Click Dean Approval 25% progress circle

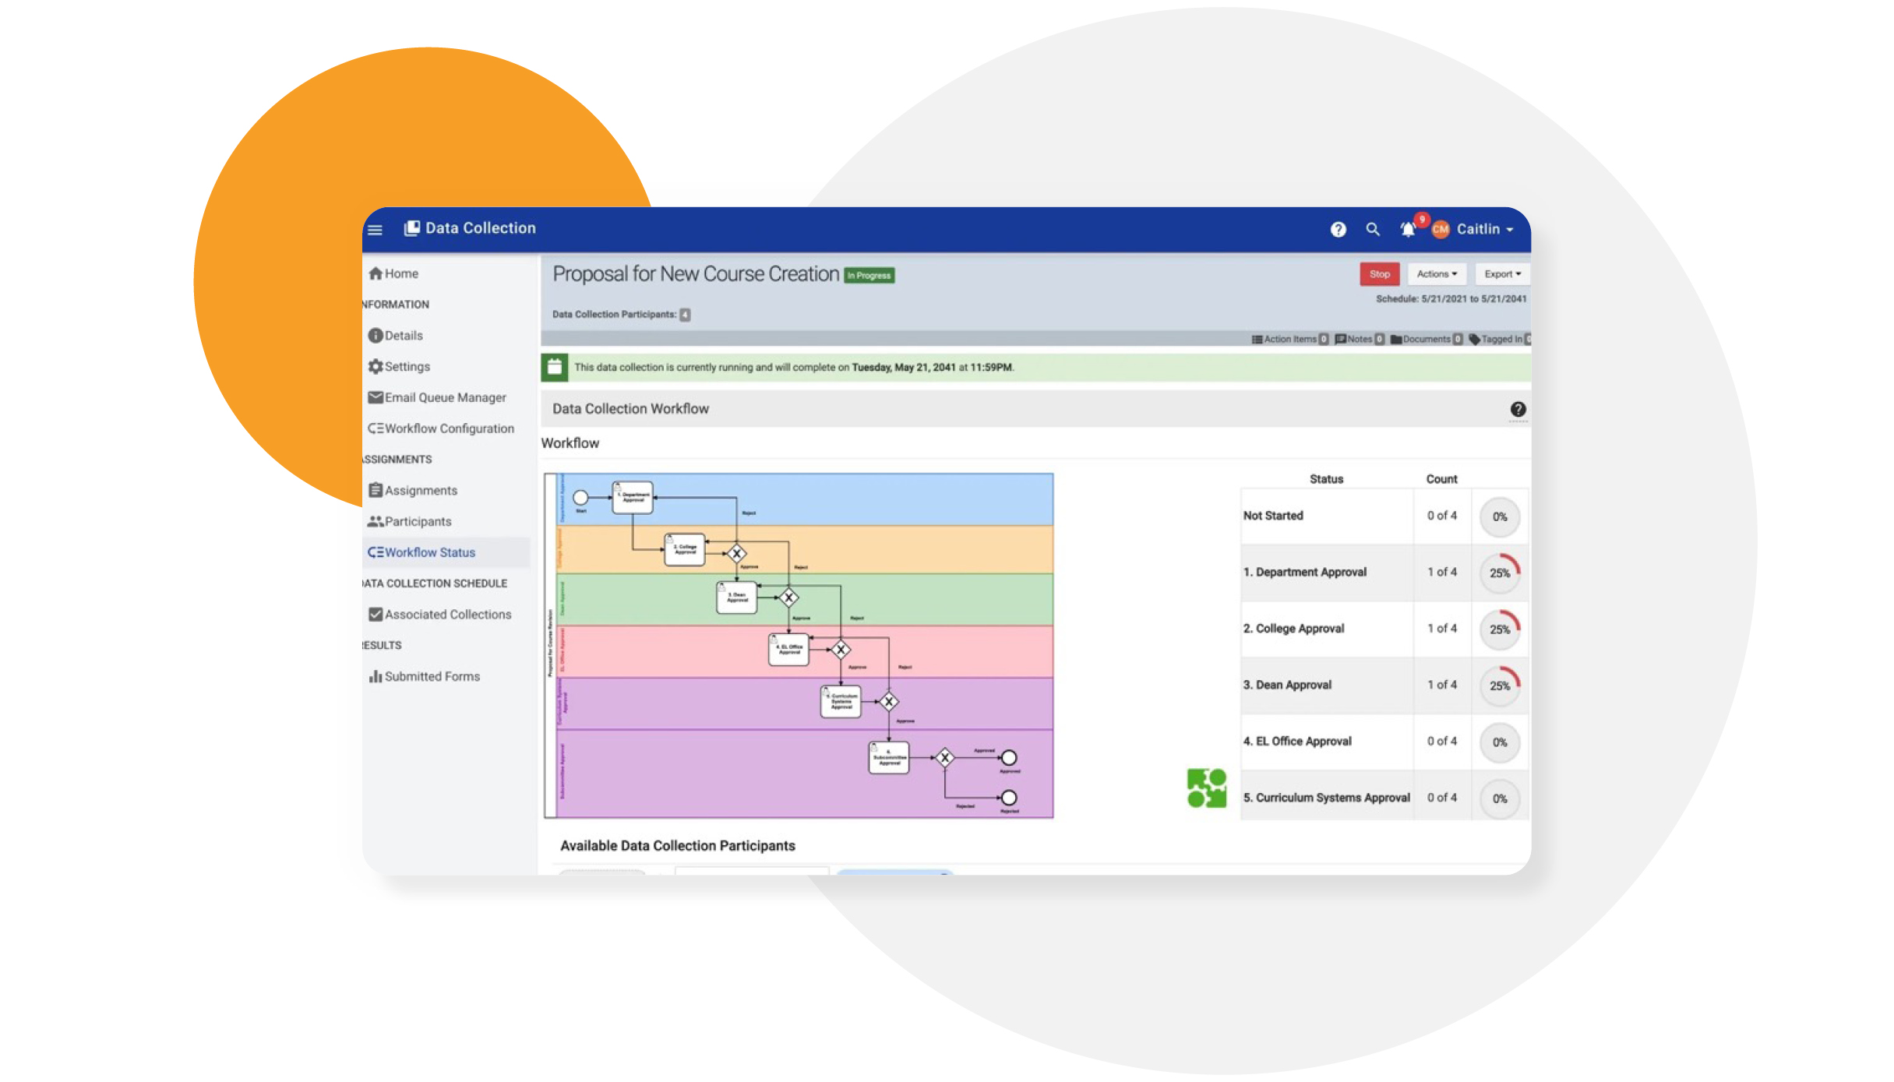[1500, 686]
